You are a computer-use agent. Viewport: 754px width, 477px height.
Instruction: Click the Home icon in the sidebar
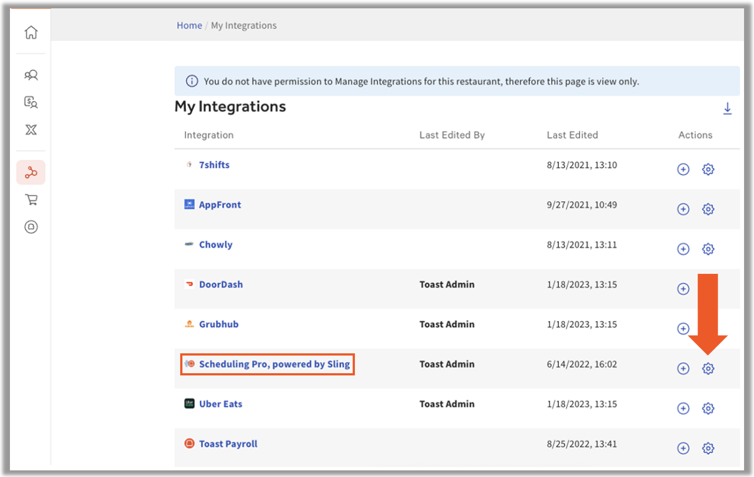pos(31,33)
